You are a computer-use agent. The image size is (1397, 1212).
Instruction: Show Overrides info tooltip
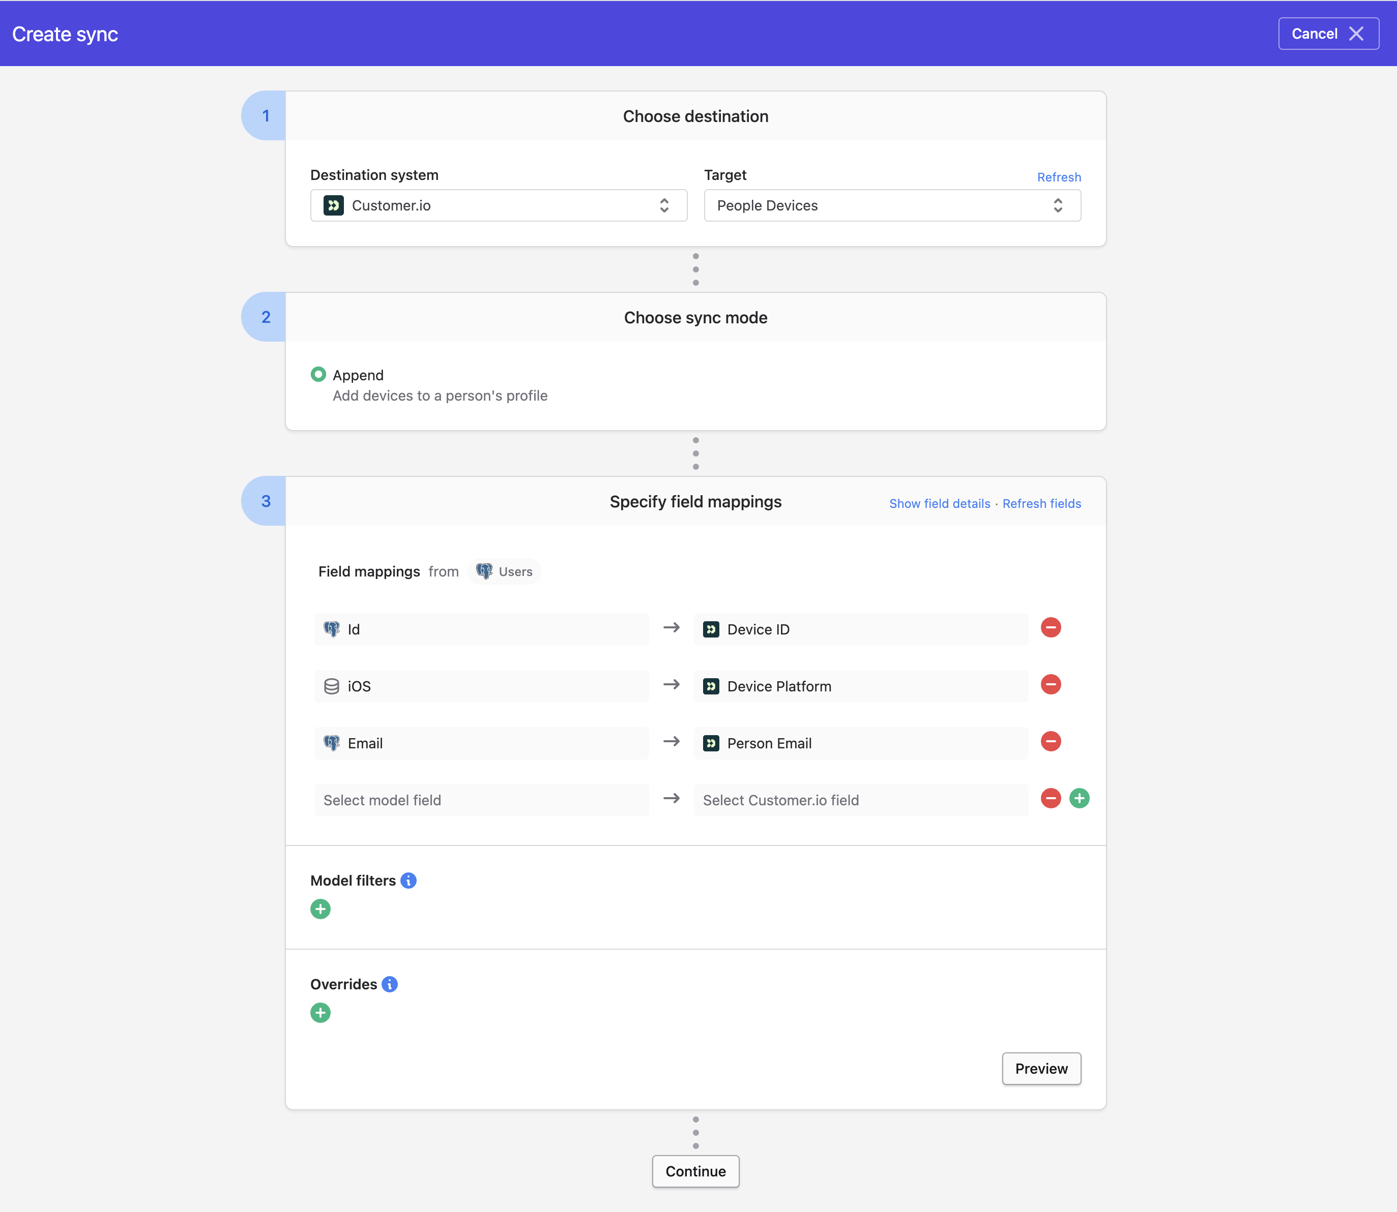coord(389,984)
